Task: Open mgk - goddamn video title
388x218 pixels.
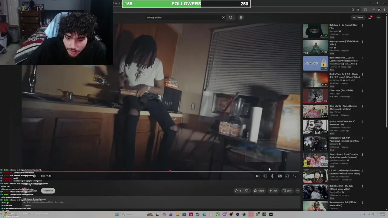Action: [344, 43]
